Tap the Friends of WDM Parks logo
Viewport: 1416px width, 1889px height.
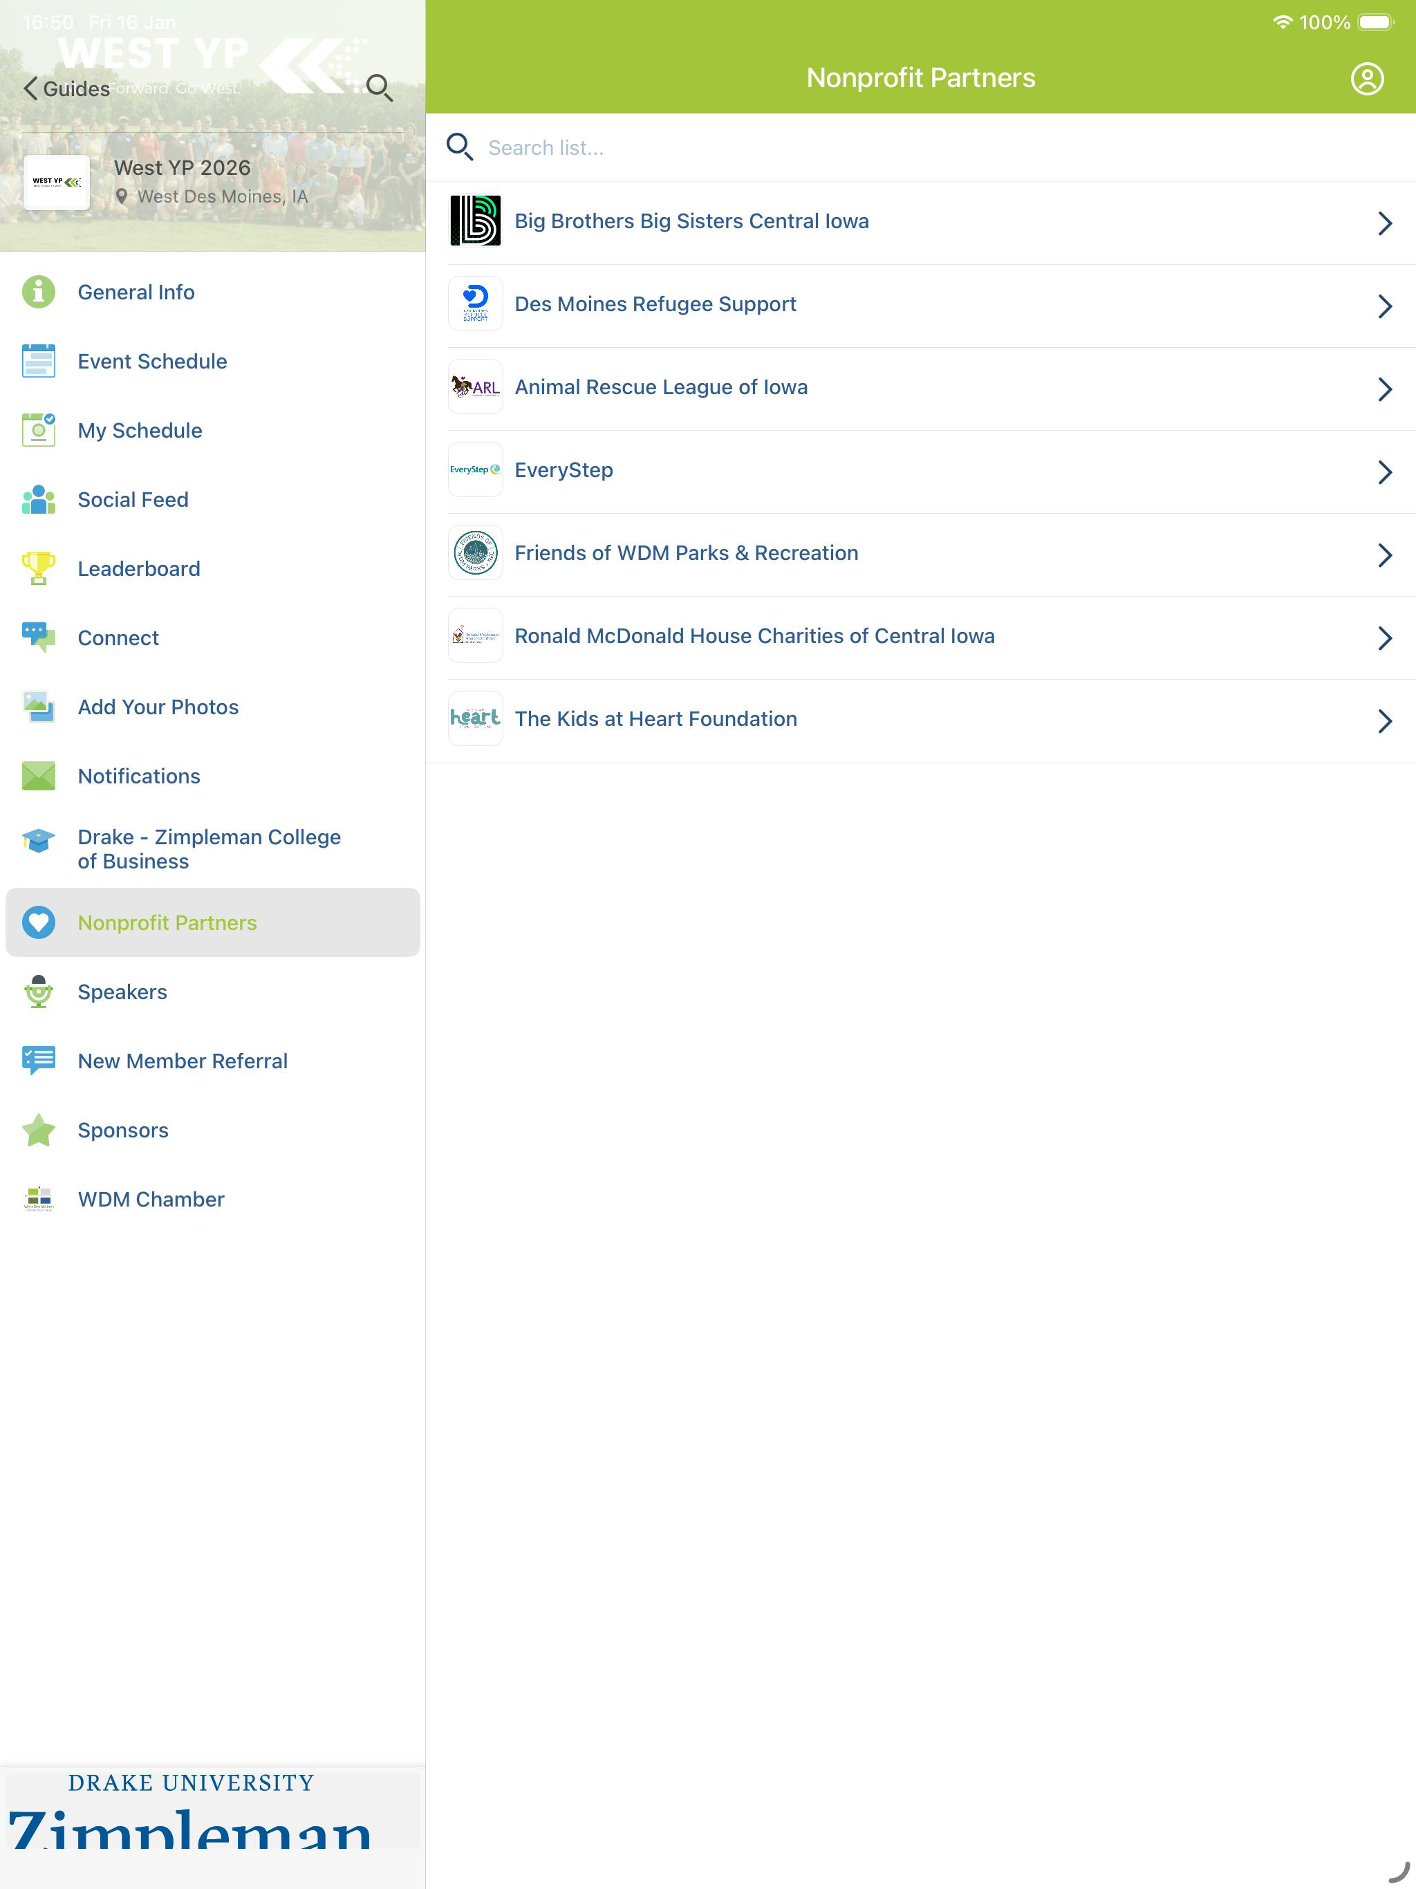pos(476,552)
